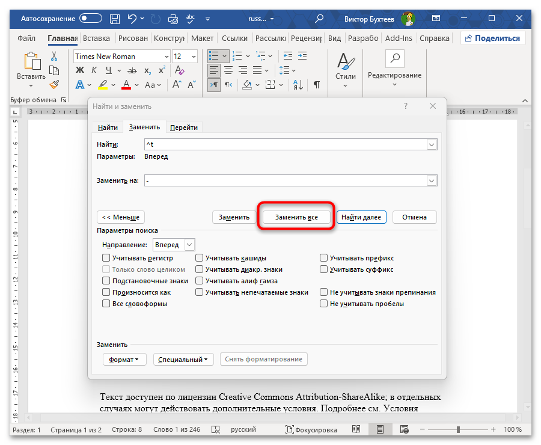Open the font name Times New Roman dropdown
The image size is (541, 445).
point(166,57)
